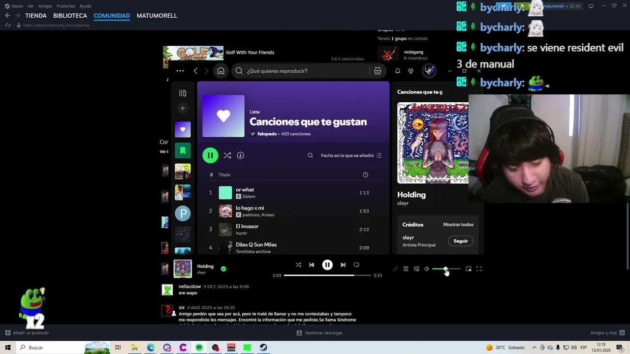The image size is (630, 354).
Task: Open 'falopado' profile link
Action: click(x=267, y=134)
